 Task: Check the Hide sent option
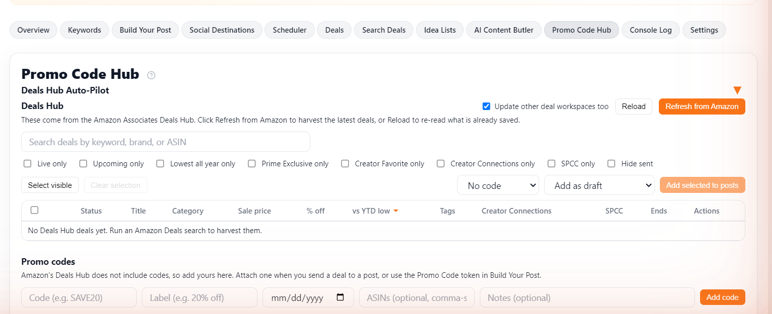[x=612, y=163]
